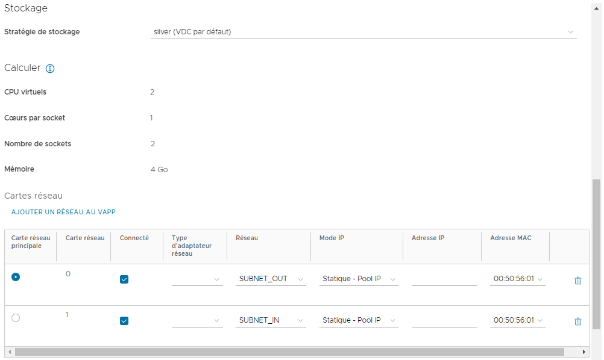Click the Mode IP column header
Screen dimensions: 604x360
332,238
